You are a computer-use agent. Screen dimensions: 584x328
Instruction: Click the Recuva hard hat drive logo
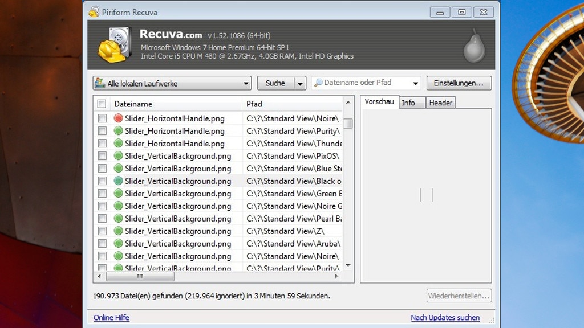click(x=115, y=44)
